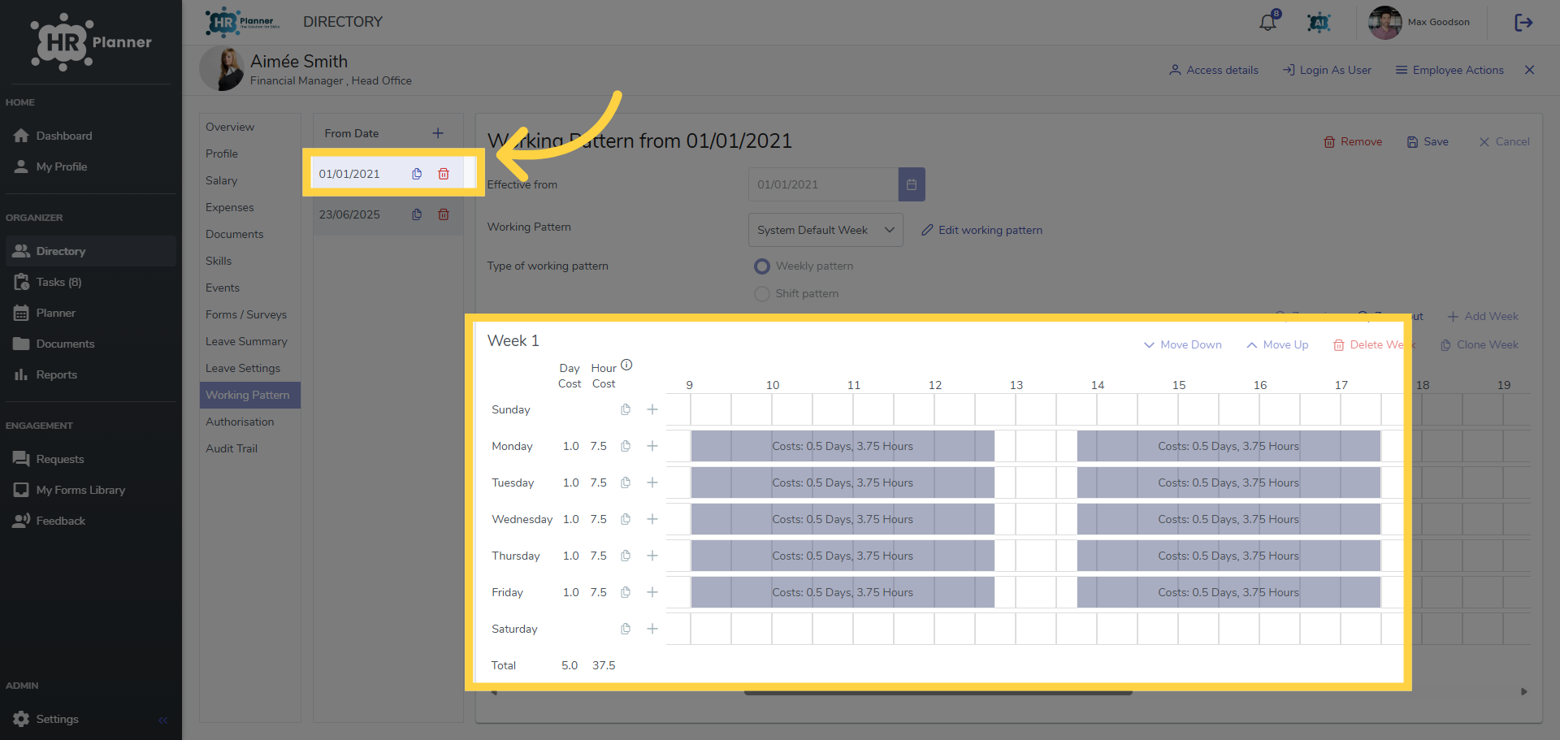The width and height of the screenshot is (1560, 740).
Task: Open the Leave Summary tab
Action: pos(246,342)
